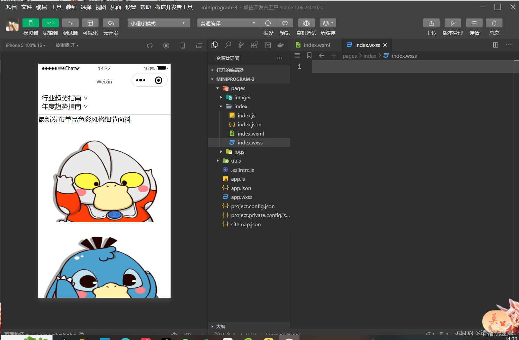Open the 编辑 menu
Viewport: 519px width, 340px height.
pos(41,7)
